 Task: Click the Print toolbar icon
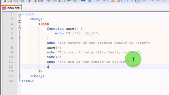coord(40,1)
